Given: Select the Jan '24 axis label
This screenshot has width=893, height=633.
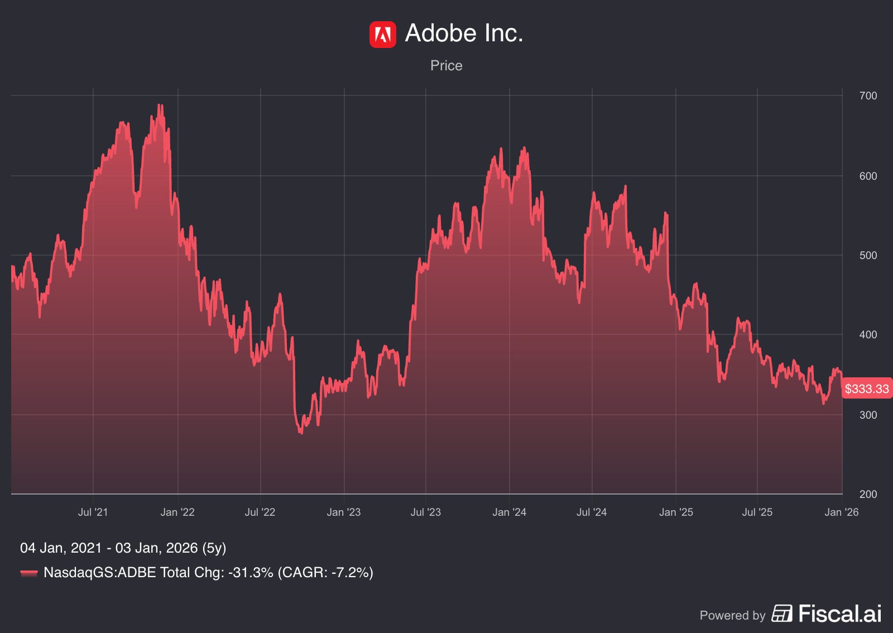Looking at the screenshot, I should 509,512.
